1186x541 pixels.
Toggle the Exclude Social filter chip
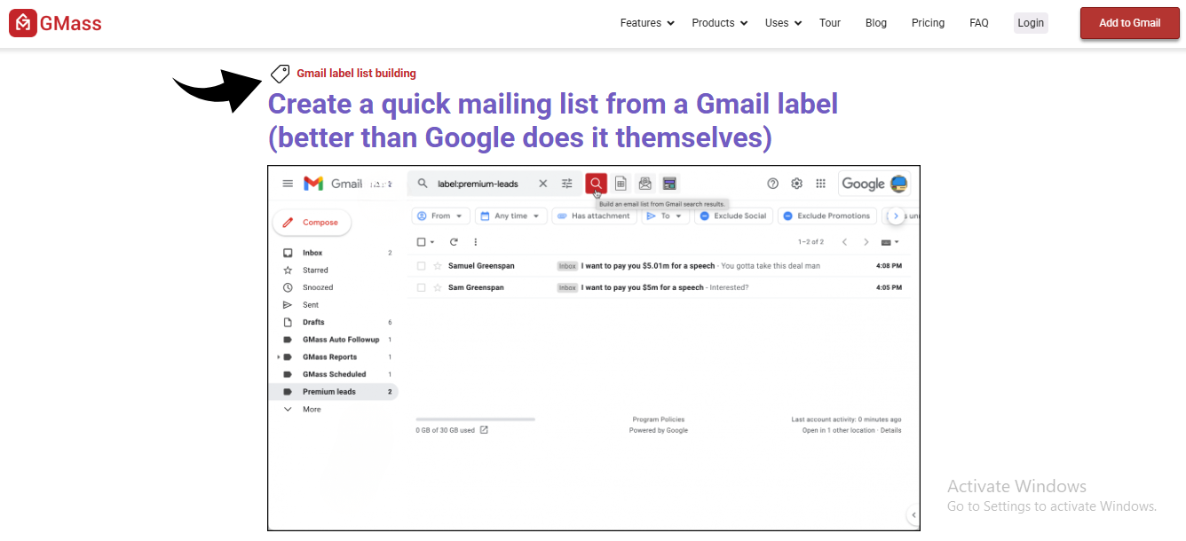coord(733,216)
